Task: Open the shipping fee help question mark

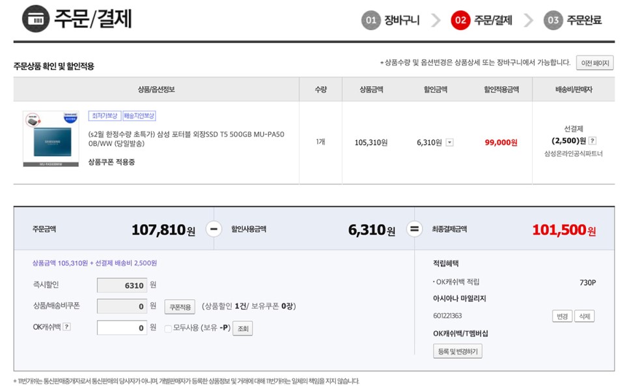Action: [x=592, y=141]
